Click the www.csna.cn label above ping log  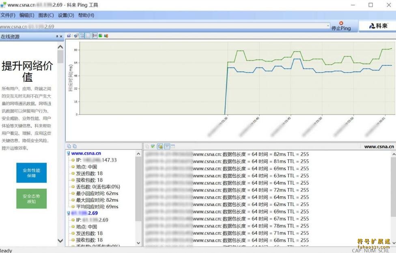click(x=379, y=147)
